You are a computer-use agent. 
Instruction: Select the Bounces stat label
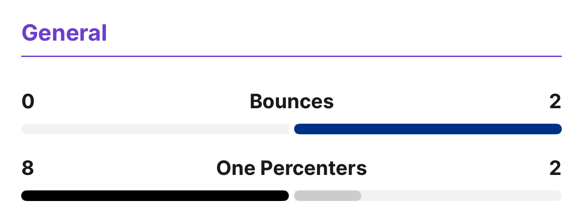291,102
